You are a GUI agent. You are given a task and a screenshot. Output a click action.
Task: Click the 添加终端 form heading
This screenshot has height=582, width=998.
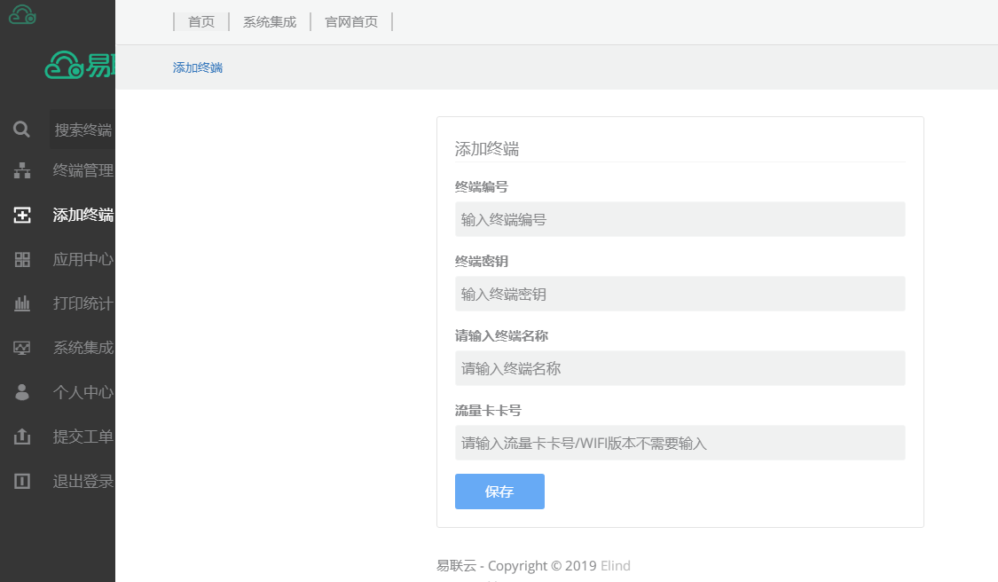(x=487, y=149)
